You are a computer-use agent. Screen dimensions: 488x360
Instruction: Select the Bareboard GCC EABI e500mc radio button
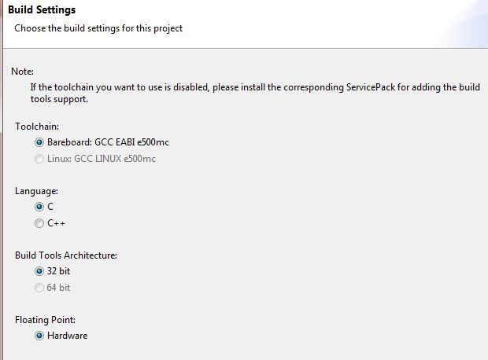coord(39,142)
